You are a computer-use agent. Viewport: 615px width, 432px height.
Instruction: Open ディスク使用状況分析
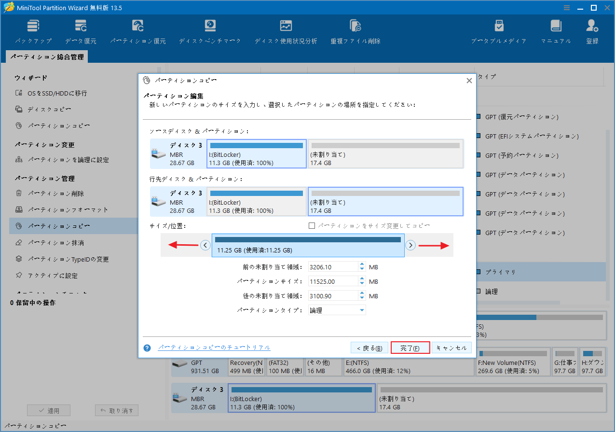[x=286, y=30]
